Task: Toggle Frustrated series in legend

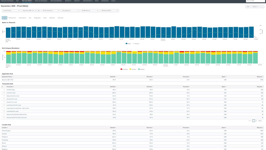Action: pyautogui.click(x=124, y=69)
